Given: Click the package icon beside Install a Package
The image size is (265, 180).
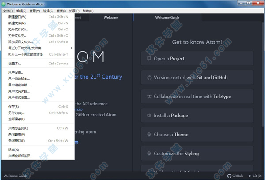Looking at the screenshot, I should click(x=149, y=116).
